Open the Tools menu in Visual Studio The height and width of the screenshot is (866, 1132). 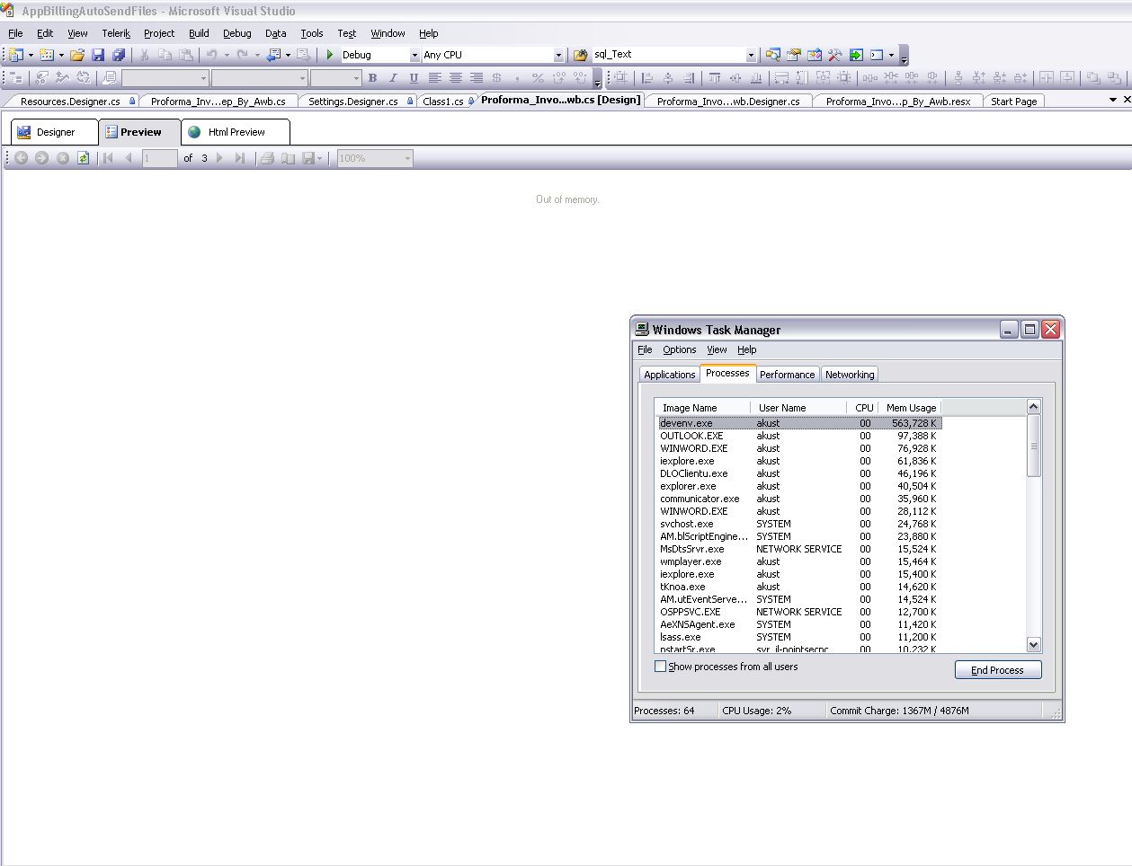tap(312, 33)
